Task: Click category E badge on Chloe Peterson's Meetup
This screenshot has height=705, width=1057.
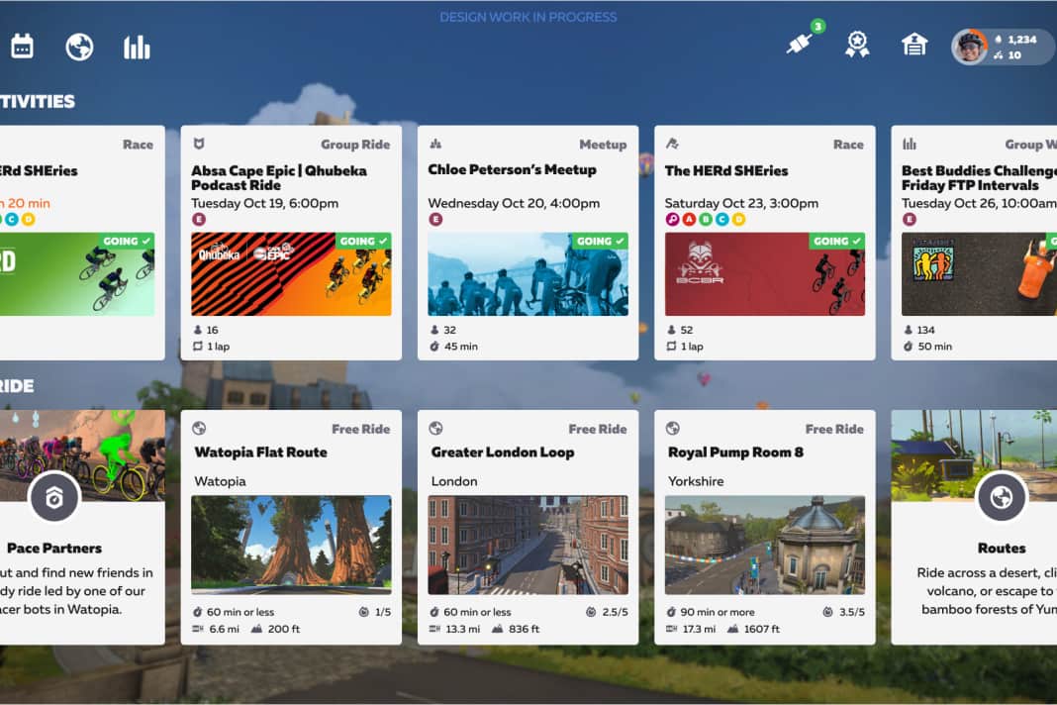Action: click(435, 219)
